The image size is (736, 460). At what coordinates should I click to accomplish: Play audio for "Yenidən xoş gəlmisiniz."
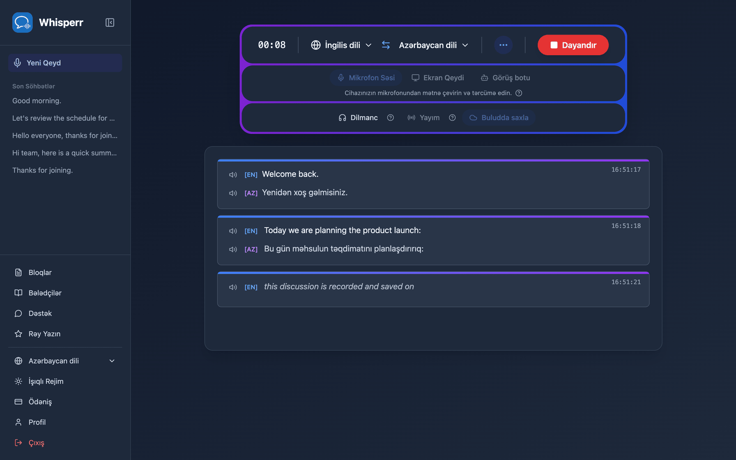pyautogui.click(x=233, y=193)
